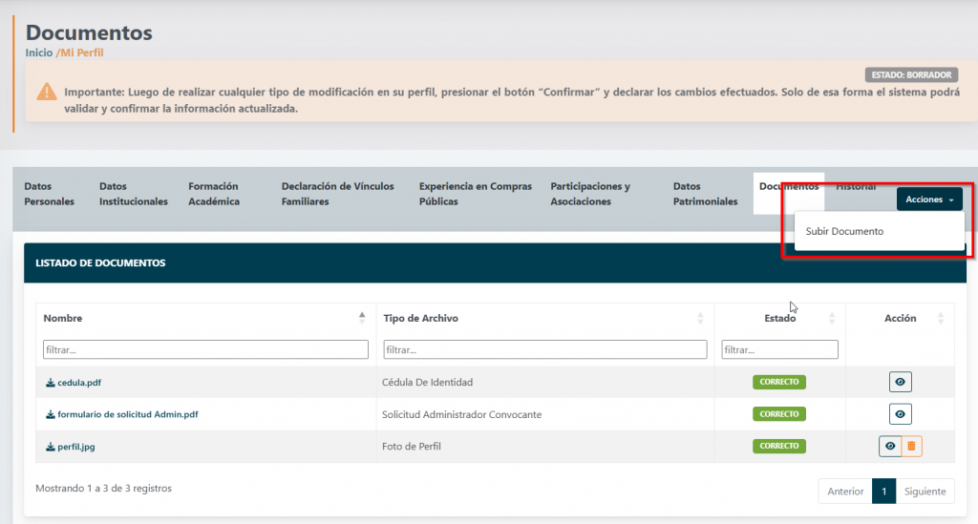This screenshot has height=524, width=978.
Task: Go to Experiencia en Compras Públicas tab
Action: [476, 194]
